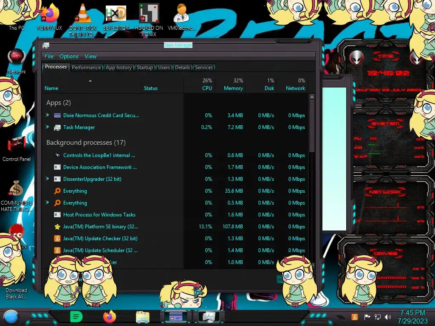Expand the Dixie Normous Credit Card app row
The image size is (435, 326).
point(48,115)
